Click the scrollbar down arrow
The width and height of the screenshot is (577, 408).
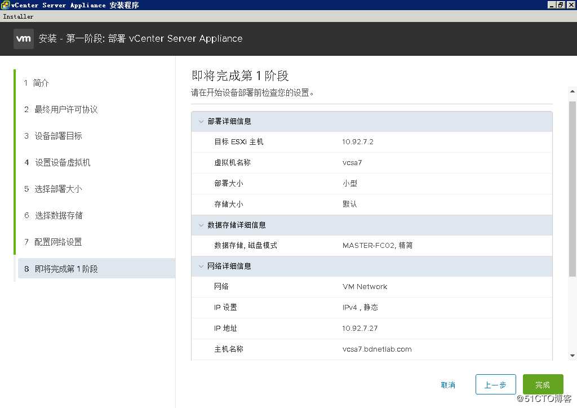(572, 356)
